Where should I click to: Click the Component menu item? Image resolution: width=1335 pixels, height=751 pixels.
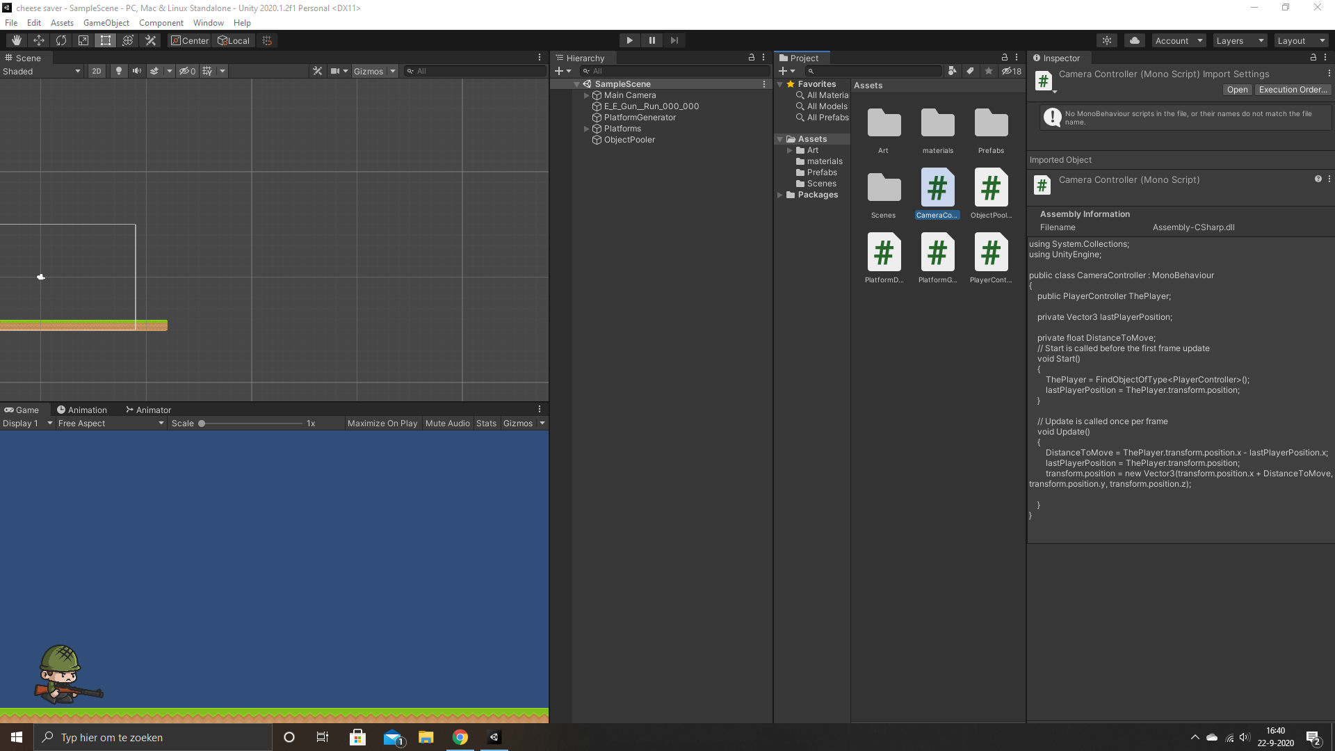(161, 23)
